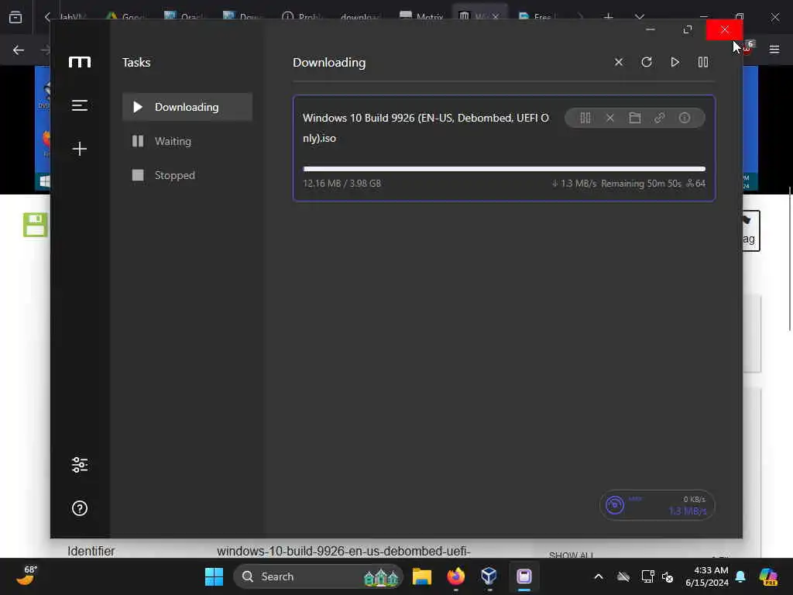Viewport: 793px width, 595px height.
Task: Open the preferences sliders icon
Action: tap(80, 465)
